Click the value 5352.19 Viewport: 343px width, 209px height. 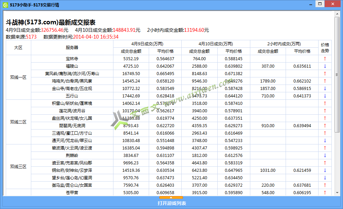pyautogui.click(x=131, y=59)
